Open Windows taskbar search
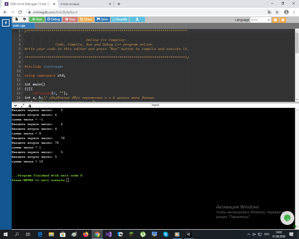 (x=17, y=234)
